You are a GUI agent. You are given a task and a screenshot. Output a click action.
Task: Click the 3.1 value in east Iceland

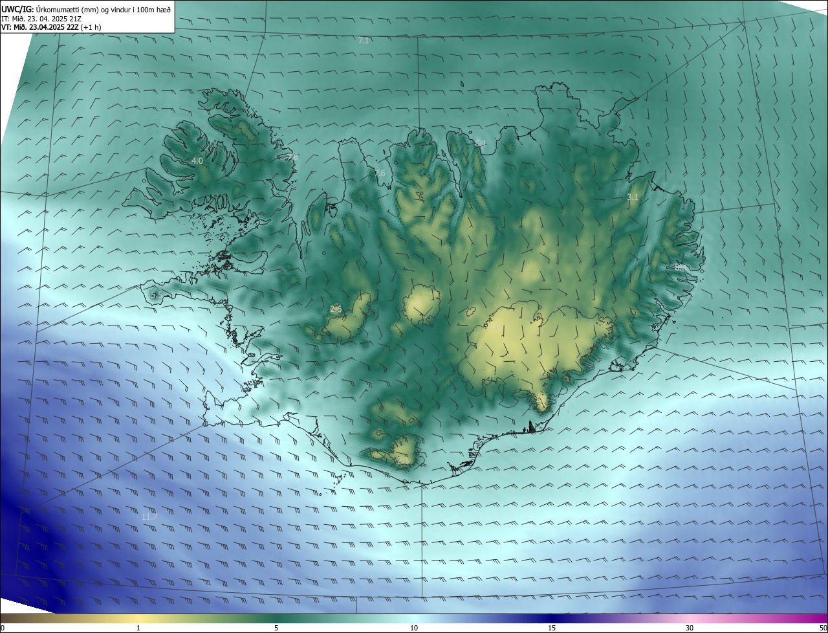coord(633,197)
